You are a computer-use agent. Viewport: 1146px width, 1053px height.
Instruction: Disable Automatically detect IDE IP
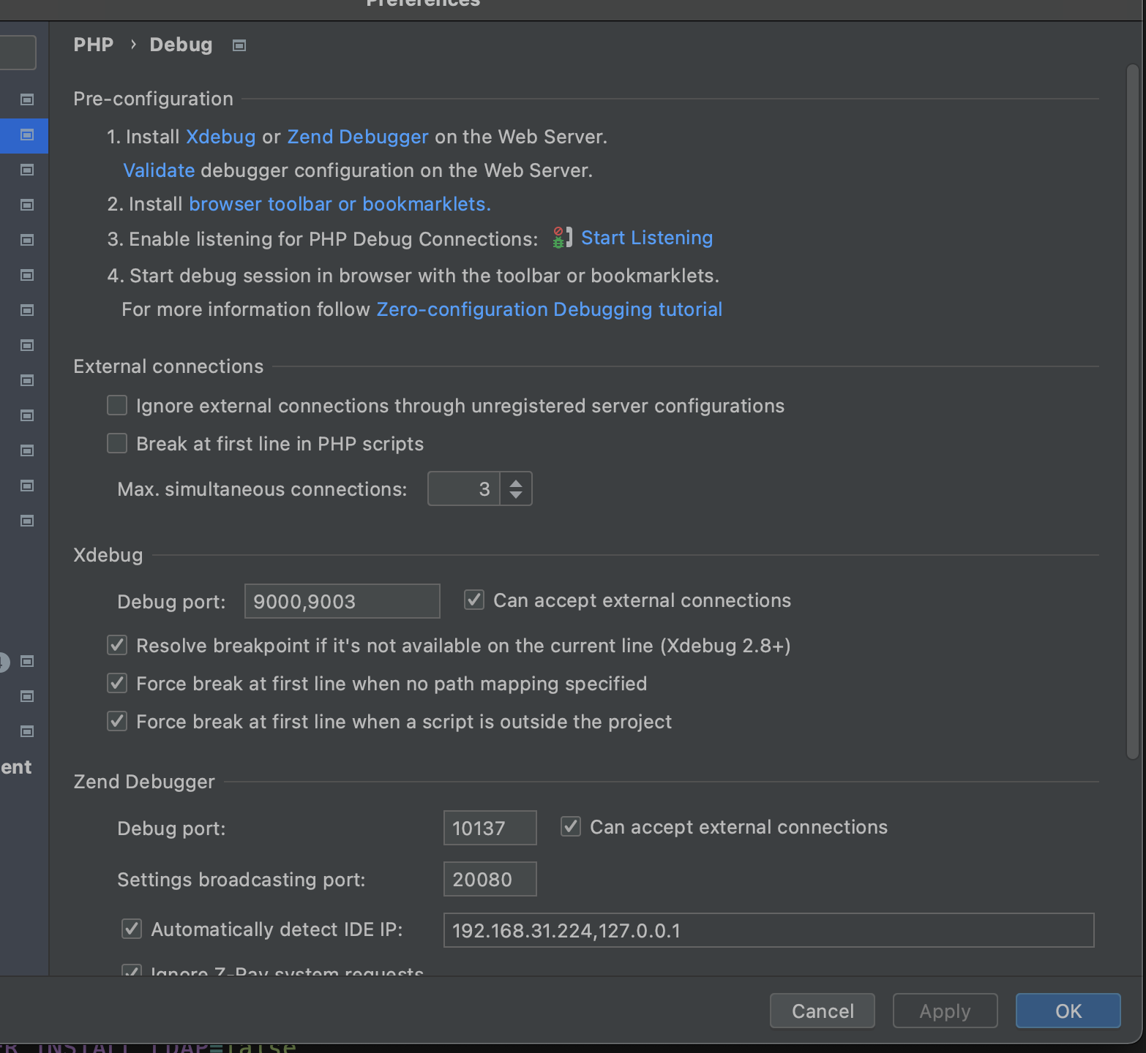click(131, 929)
